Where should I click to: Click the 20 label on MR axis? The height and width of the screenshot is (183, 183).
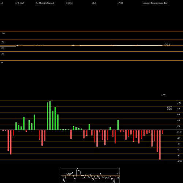(x=179, y=126)
